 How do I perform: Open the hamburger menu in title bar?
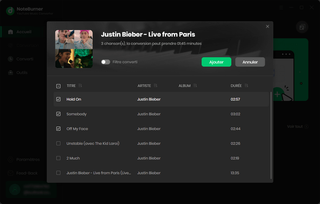[282, 7]
